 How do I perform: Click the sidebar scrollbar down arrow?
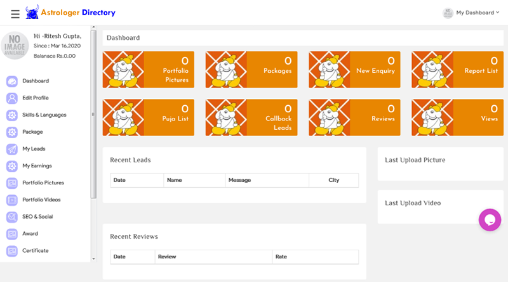pyautogui.click(x=94, y=259)
